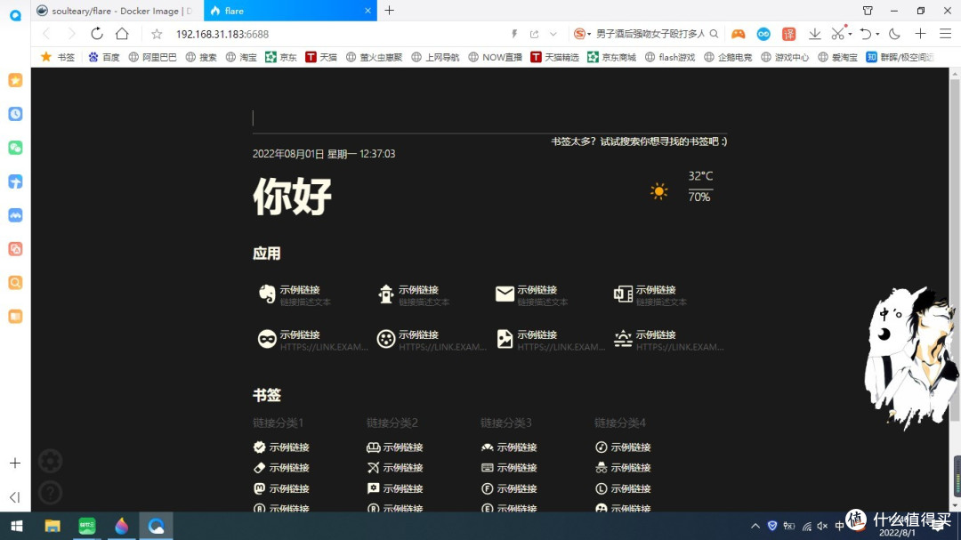
Task: Click the sun weather icon
Action: 658,191
